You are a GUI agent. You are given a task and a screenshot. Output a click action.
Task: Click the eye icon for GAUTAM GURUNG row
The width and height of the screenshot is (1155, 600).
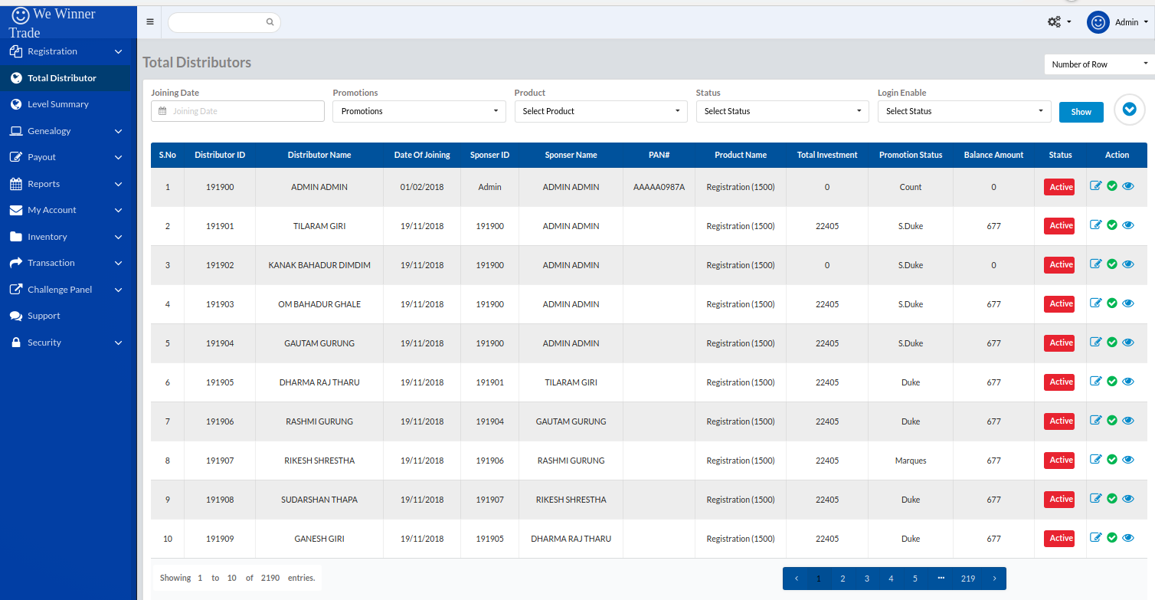(x=1127, y=343)
